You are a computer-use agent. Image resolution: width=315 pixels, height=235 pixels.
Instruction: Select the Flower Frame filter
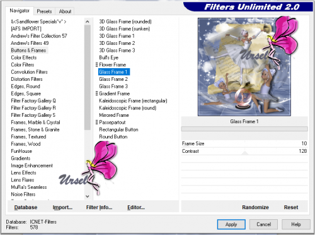[x=113, y=64]
